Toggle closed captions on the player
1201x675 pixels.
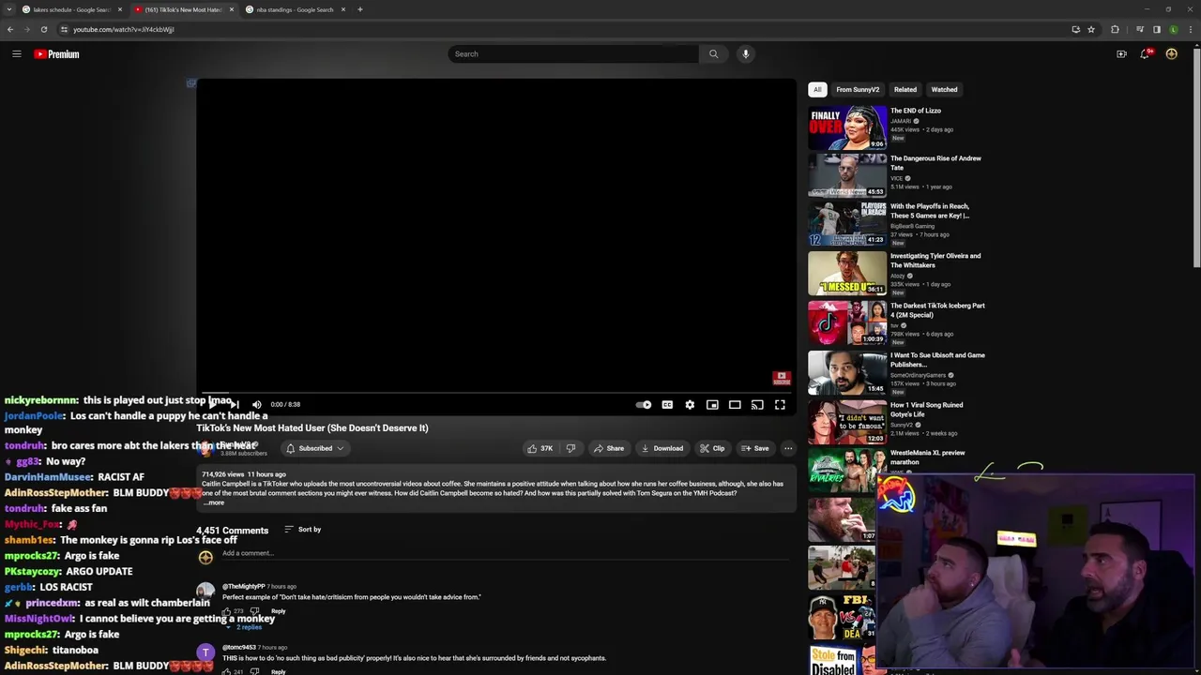coord(667,405)
